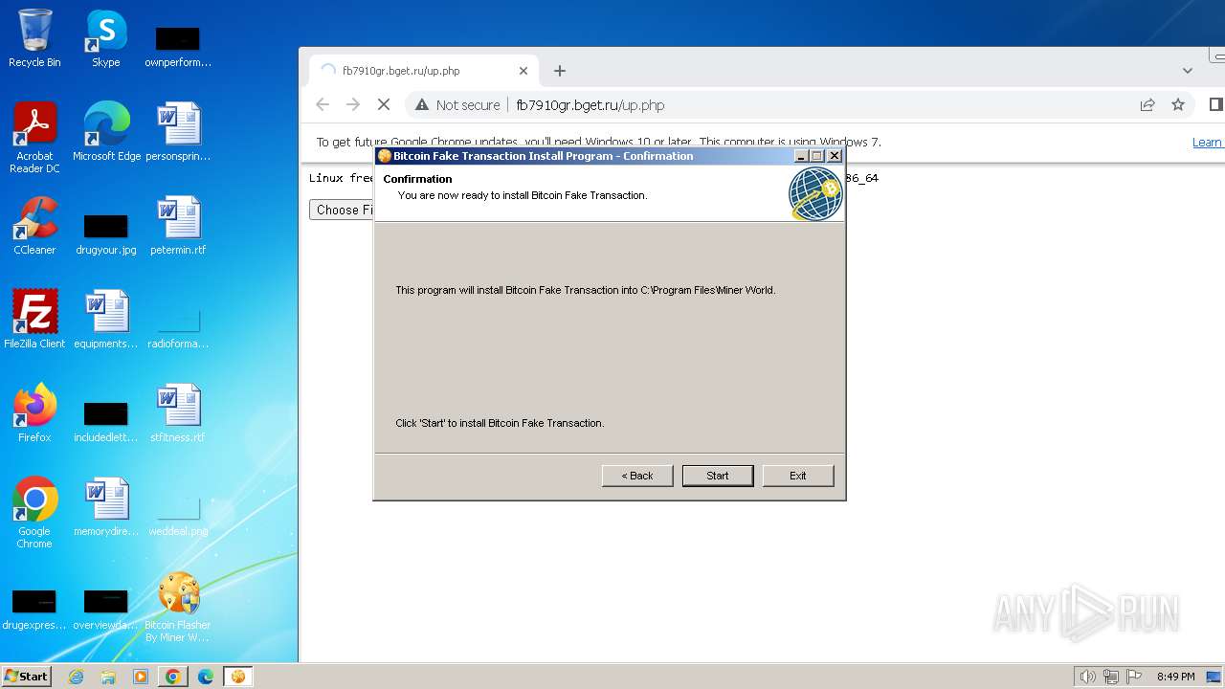Open Bitcoin Flasher By Miner World icon
Screen dimensions: 1225x689
click(178, 607)
